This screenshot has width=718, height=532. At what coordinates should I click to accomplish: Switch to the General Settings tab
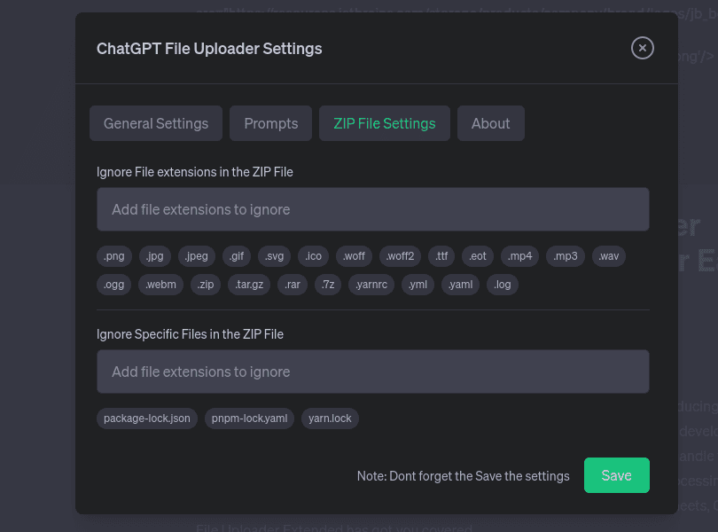click(x=156, y=123)
